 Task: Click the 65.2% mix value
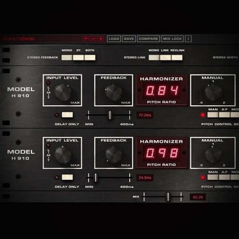click(x=198, y=197)
